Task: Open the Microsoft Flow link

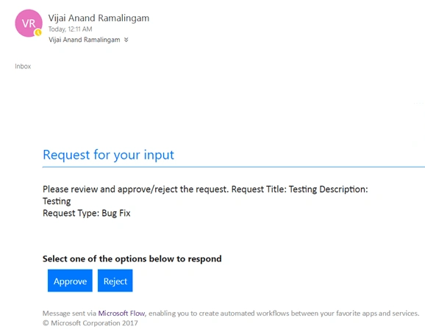Action: [x=121, y=314]
